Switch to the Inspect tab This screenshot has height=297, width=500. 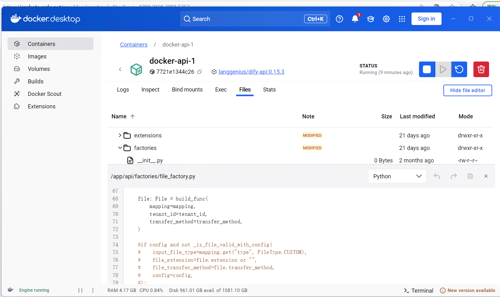pyautogui.click(x=150, y=90)
